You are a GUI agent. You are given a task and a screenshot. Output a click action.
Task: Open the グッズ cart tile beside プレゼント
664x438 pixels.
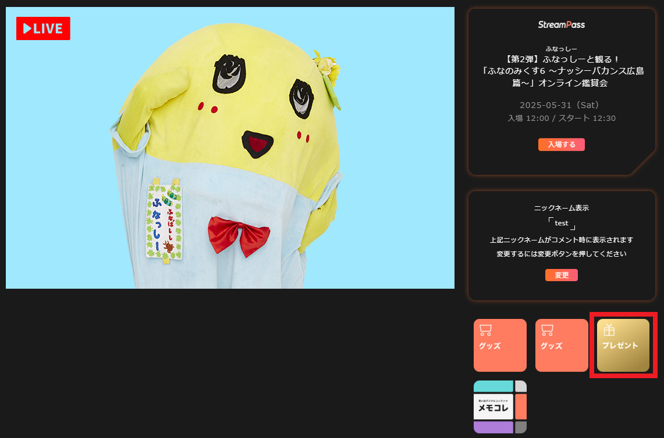click(x=562, y=346)
